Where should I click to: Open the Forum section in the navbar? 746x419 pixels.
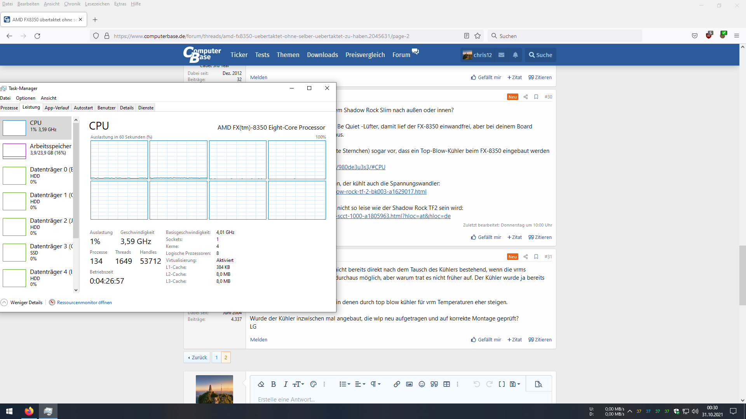click(x=401, y=55)
